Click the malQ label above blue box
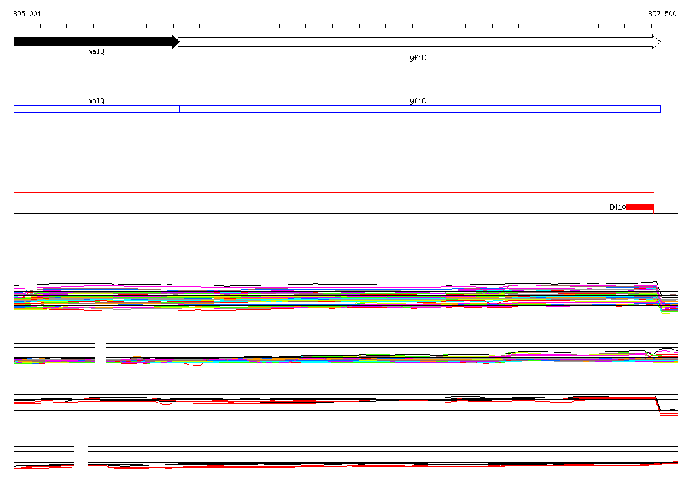Screen dimensions: 692x483 pos(96,101)
